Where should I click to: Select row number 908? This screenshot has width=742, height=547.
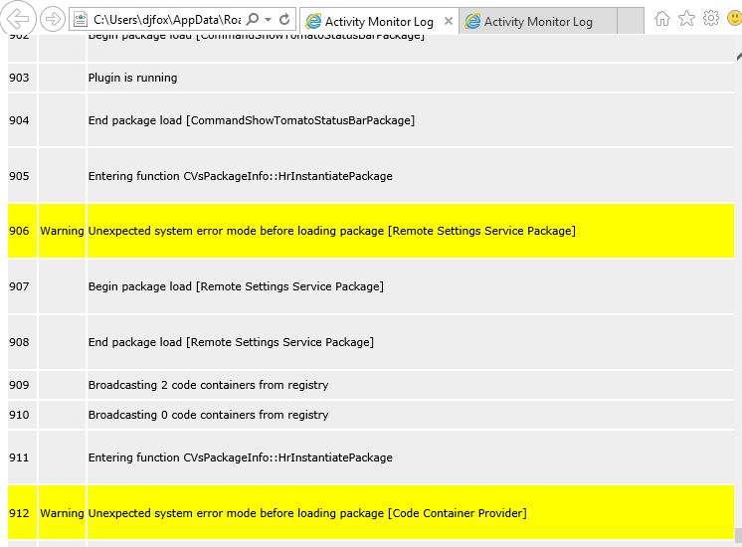(x=19, y=342)
